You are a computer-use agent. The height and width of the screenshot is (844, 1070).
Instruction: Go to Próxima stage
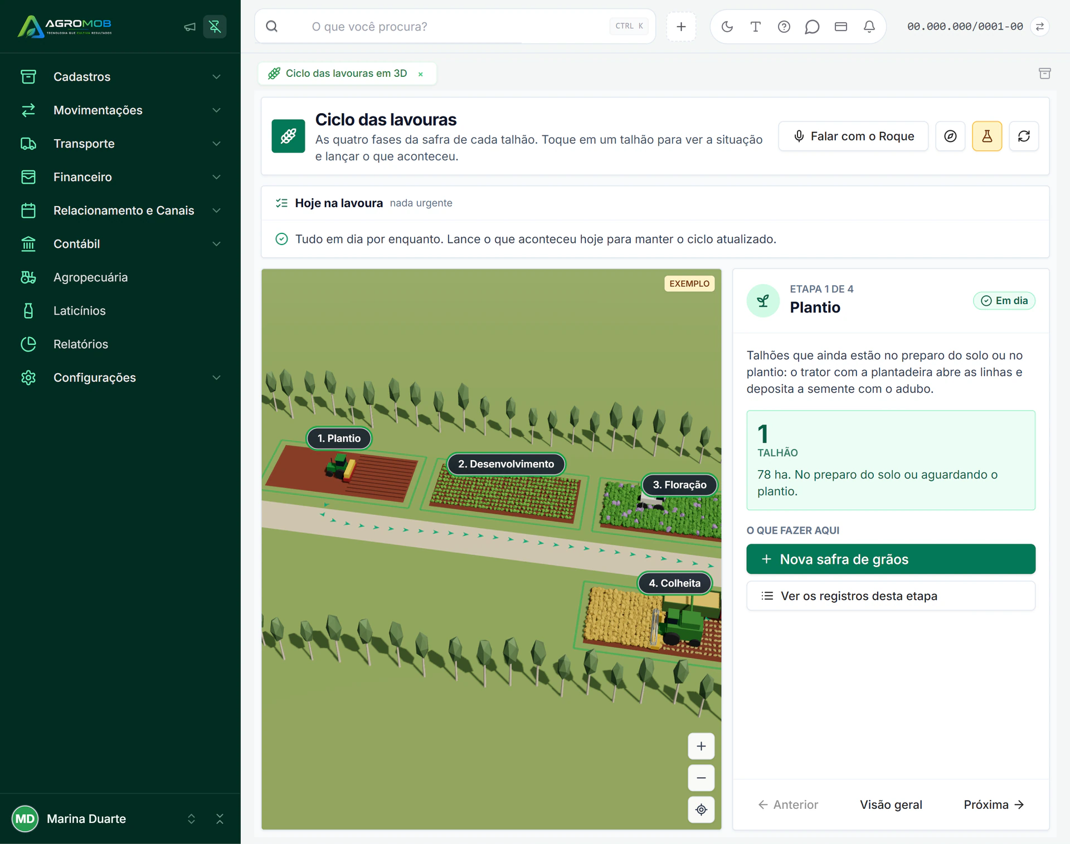pos(994,804)
